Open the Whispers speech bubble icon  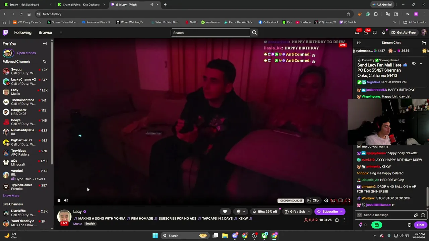click(x=375, y=32)
